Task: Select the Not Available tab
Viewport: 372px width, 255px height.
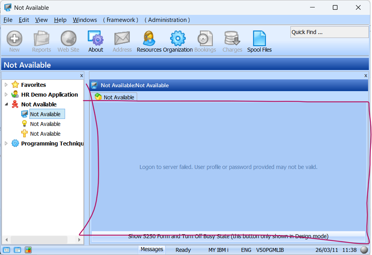Action: click(115, 97)
